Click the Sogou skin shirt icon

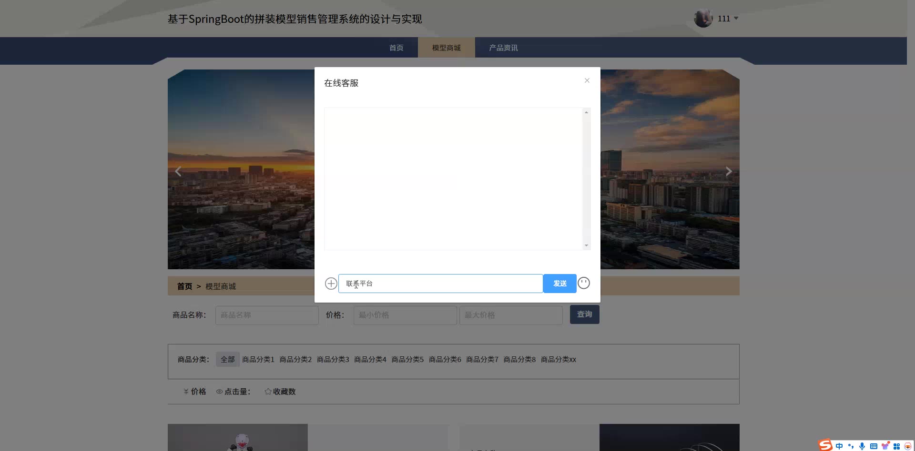(885, 446)
